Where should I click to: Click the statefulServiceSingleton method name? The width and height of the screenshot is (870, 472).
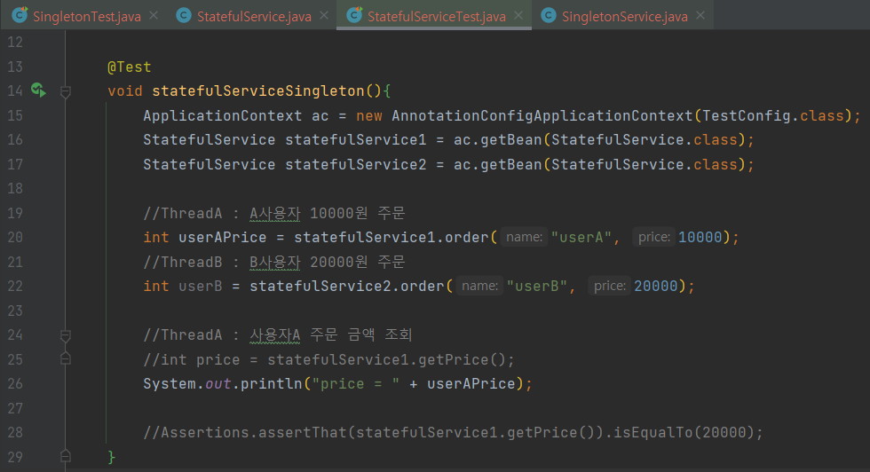(x=258, y=91)
